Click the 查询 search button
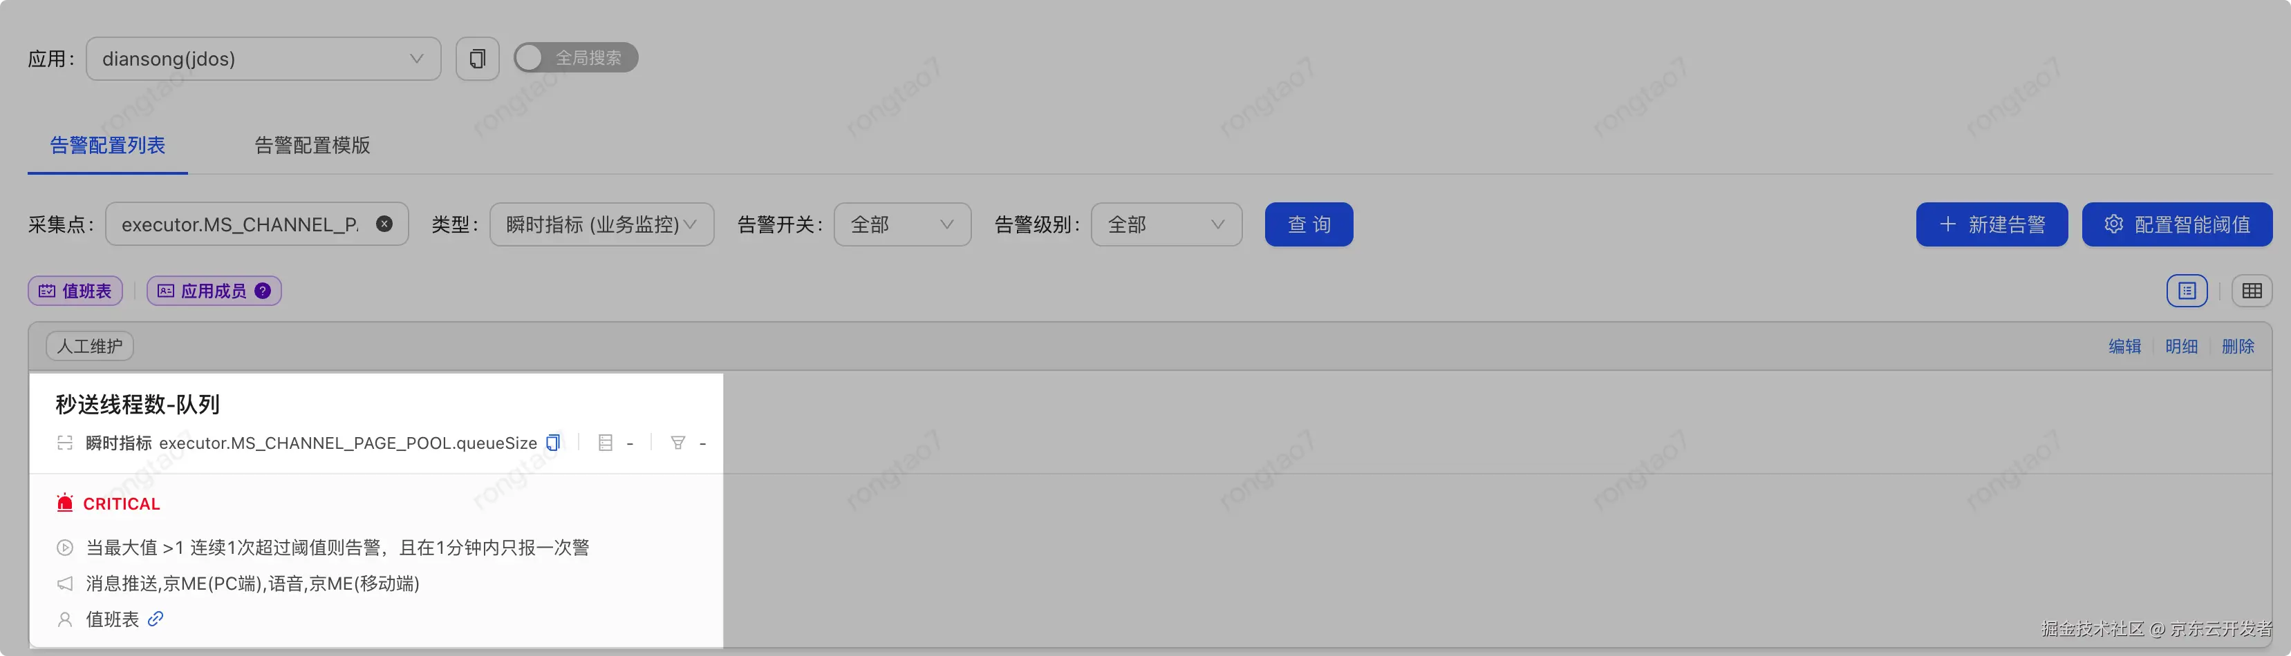This screenshot has height=656, width=2291. tap(1309, 224)
